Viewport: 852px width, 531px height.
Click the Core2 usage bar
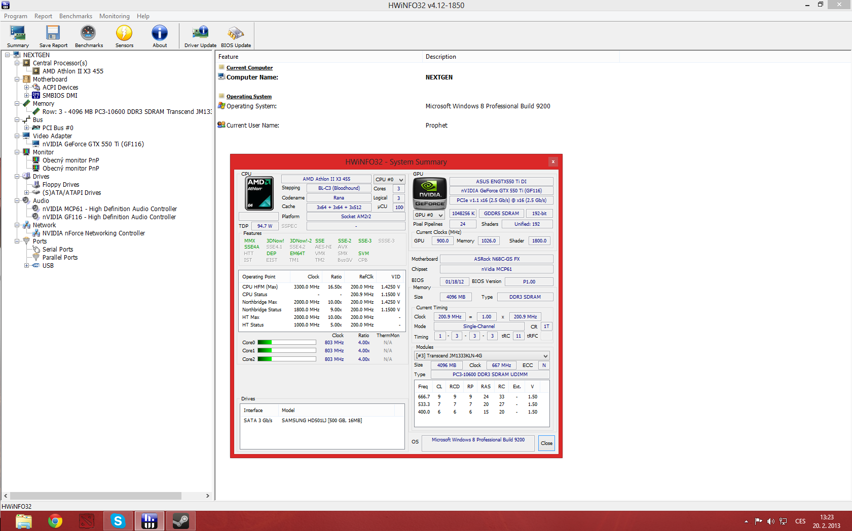[287, 359]
